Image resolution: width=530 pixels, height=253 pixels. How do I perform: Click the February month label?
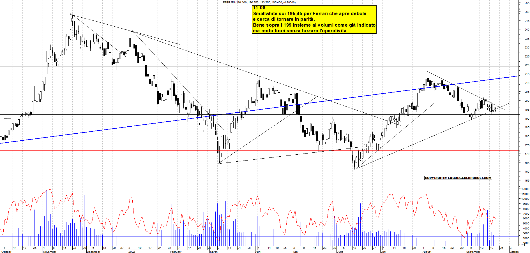tap(176, 252)
